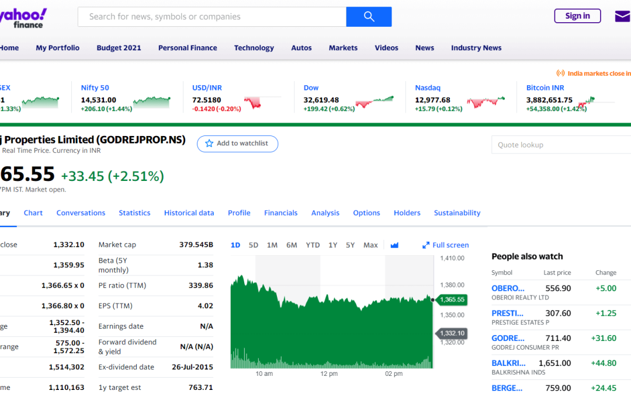This screenshot has height=394, width=631.
Task: Click the star icon in Add to watchlist
Action: pyautogui.click(x=209, y=144)
